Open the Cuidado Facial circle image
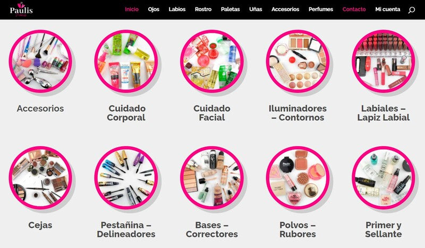 [x=212, y=61]
